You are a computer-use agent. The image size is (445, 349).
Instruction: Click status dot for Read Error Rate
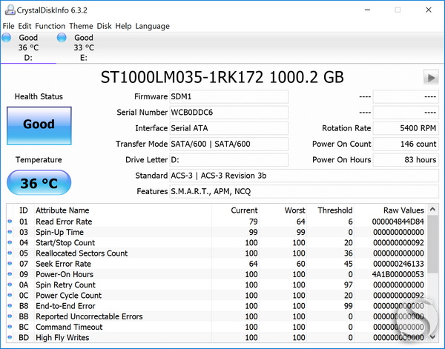click(x=10, y=222)
